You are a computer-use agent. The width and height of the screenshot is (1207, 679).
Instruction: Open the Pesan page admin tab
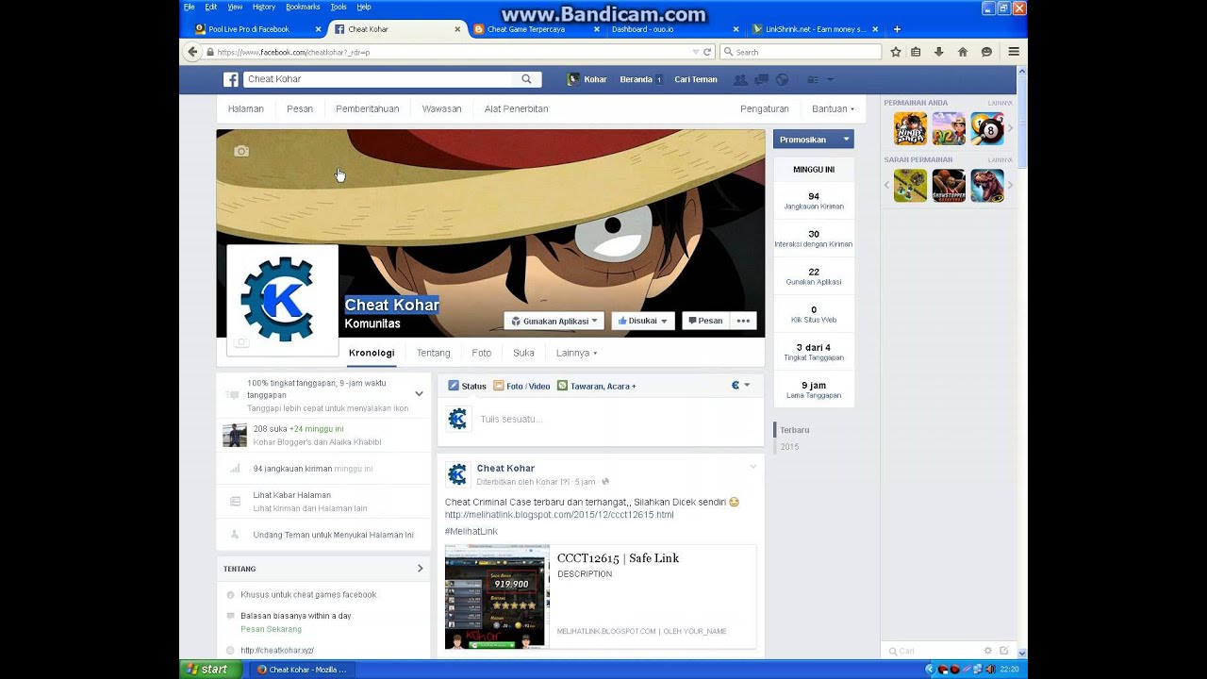click(300, 108)
